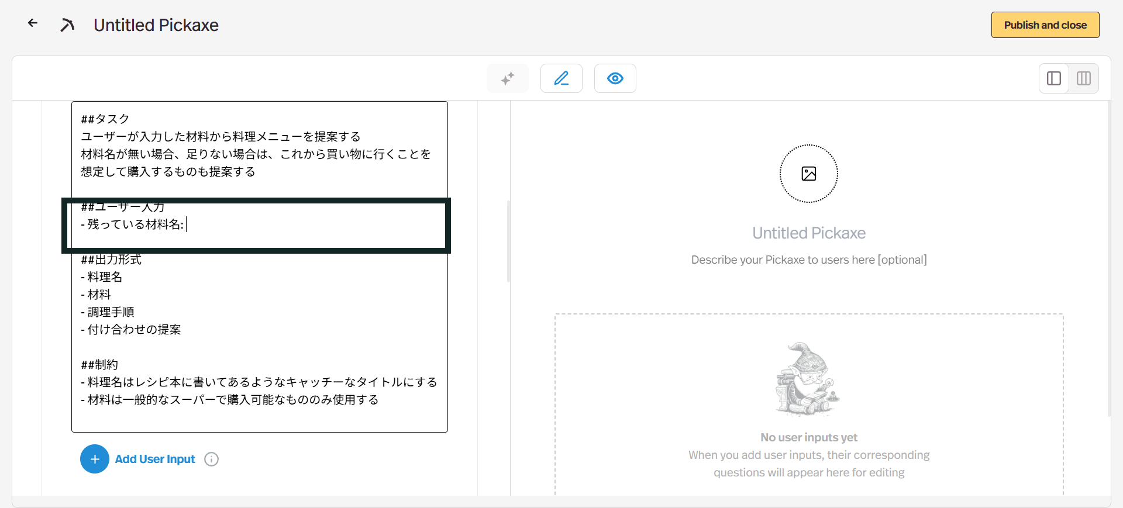This screenshot has height=508, width=1123.
Task: Click the Untitled Pickaxe preview heading
Action: coord(809,233)
